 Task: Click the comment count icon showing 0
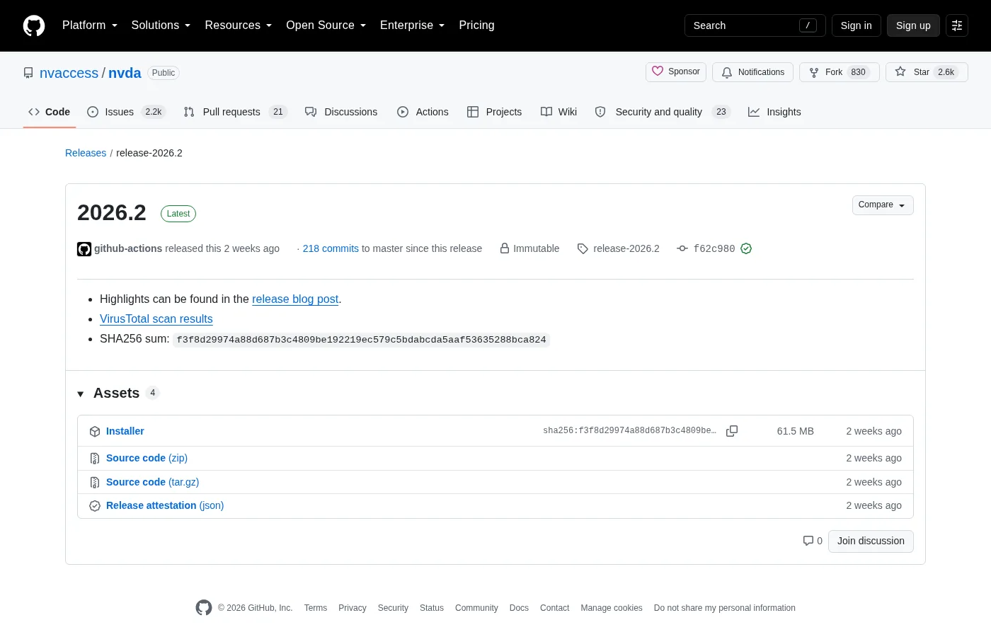point(813,541)
